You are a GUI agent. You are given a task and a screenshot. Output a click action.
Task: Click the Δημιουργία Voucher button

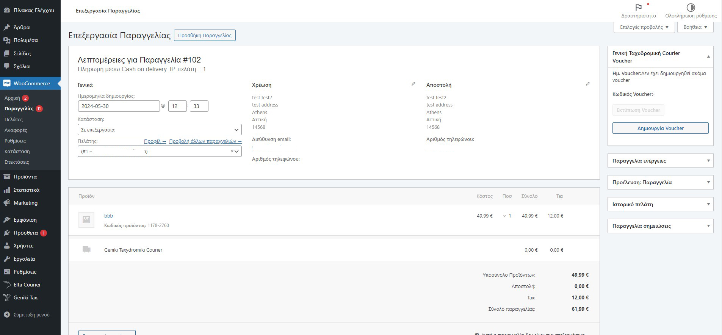pos(660,128)
